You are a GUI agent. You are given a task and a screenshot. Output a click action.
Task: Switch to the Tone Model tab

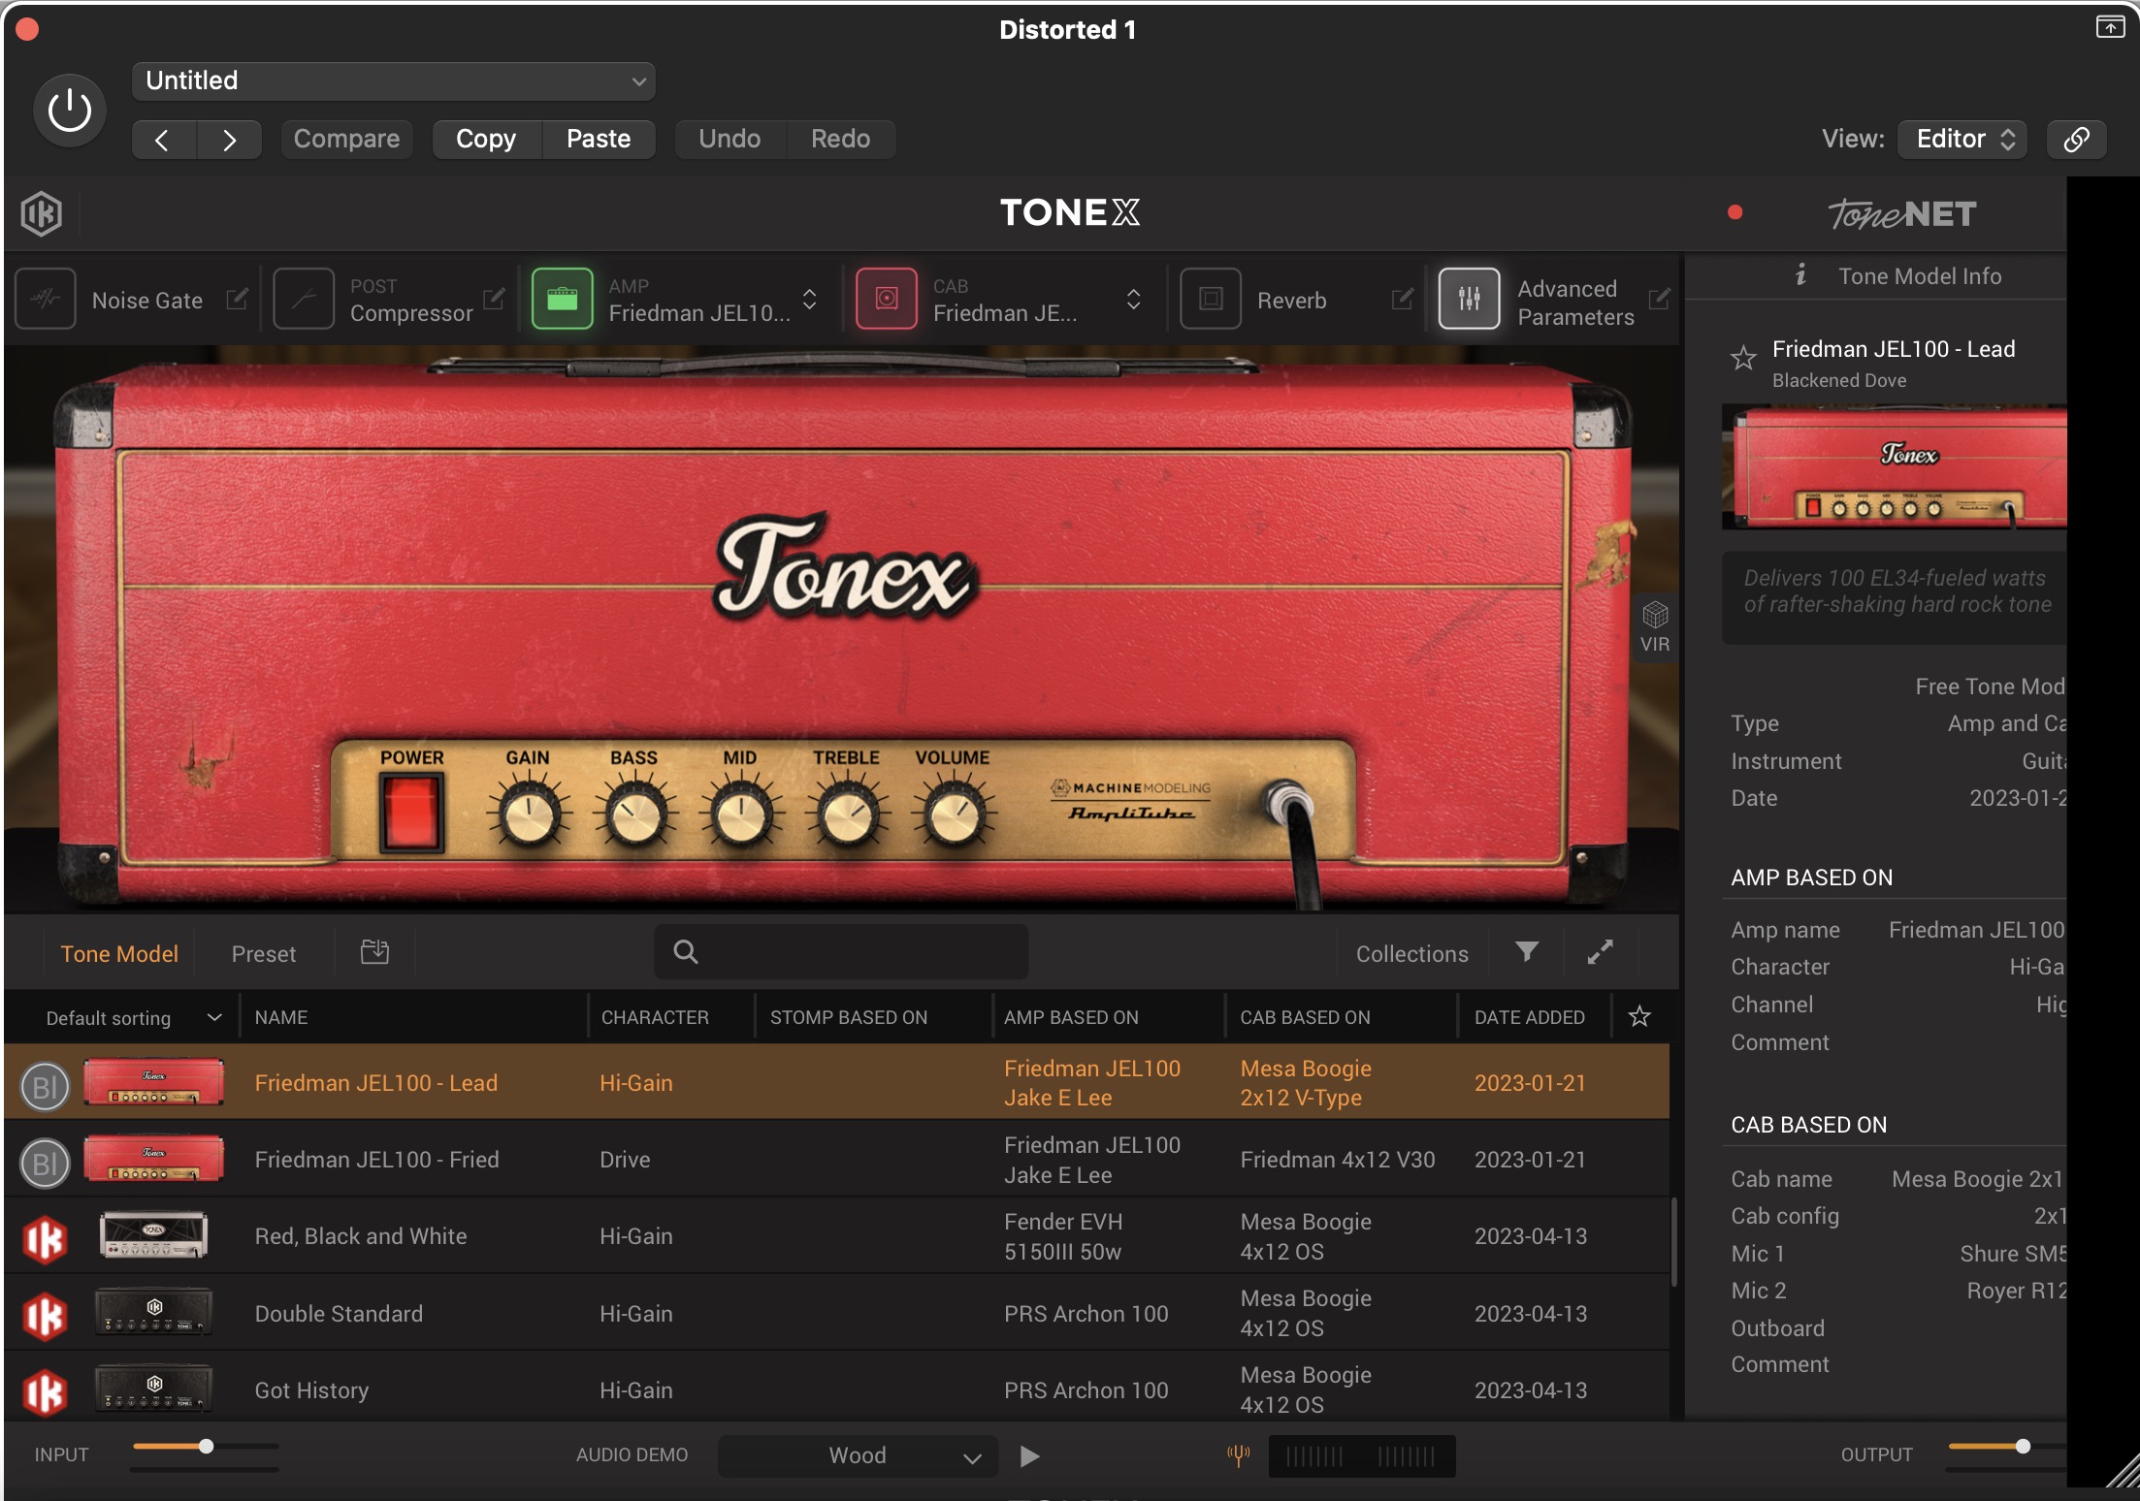point(119,954)
